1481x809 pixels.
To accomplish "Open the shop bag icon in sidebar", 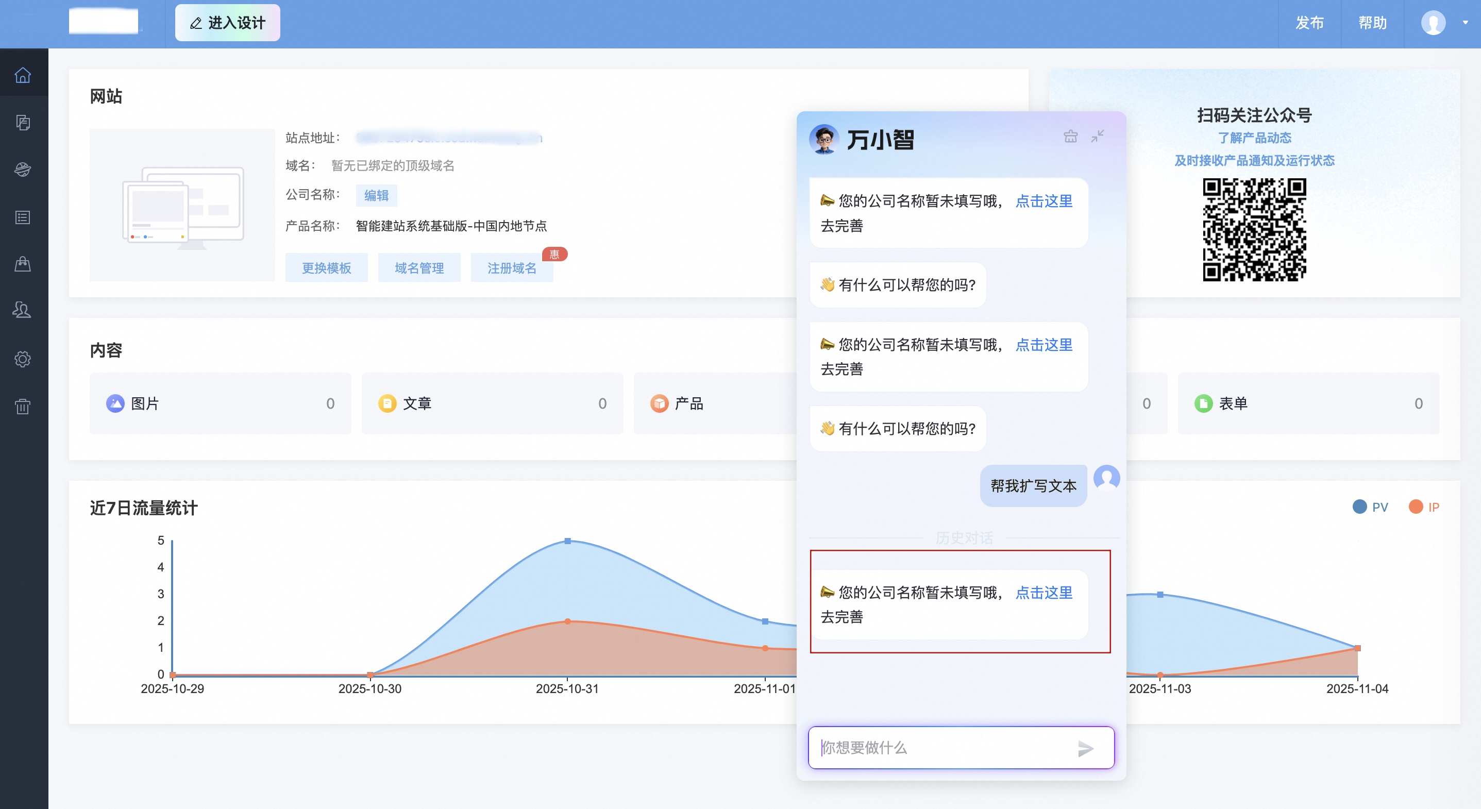I will point(23,264).
